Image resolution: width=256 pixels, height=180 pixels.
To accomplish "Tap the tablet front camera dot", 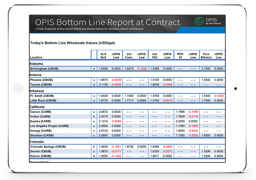I will click(x=236, y=89).
